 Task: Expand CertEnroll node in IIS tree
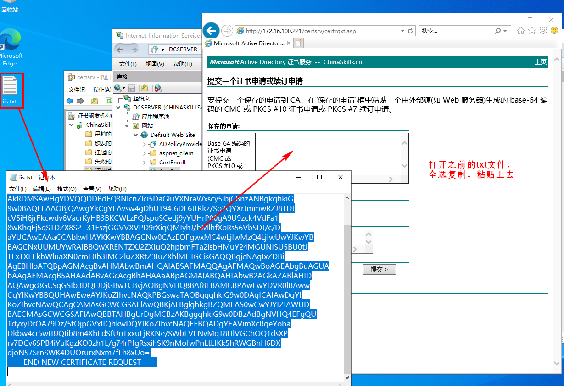tap(145, 163)
